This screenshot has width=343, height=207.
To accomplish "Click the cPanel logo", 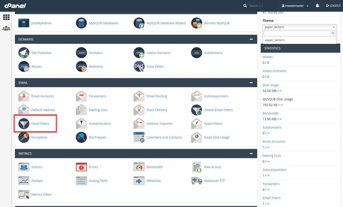I will (15, 6).
